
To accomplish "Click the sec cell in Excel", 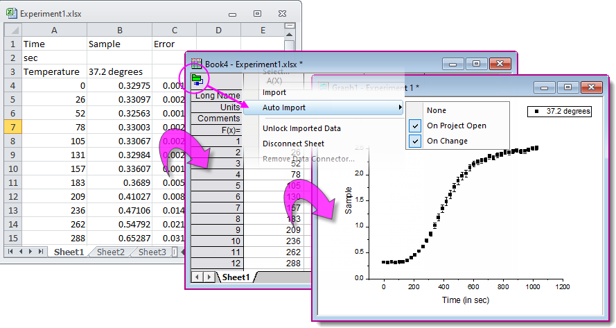I will tap(54, 58).
